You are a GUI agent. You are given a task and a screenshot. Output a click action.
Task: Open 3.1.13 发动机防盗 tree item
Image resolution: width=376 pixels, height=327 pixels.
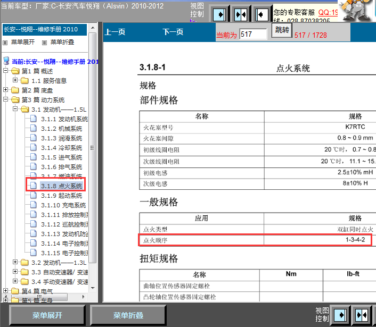pos(64,234)
